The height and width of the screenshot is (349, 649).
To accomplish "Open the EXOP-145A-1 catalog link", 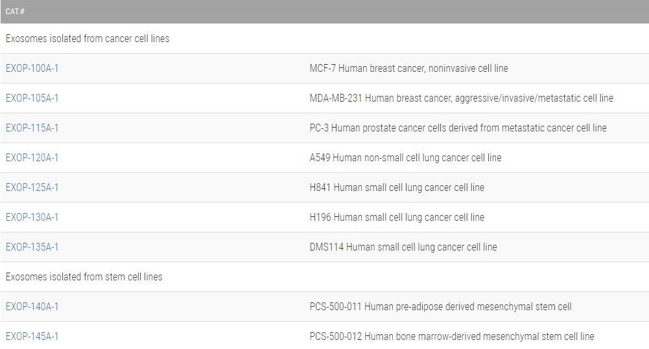I will point(32,337).
